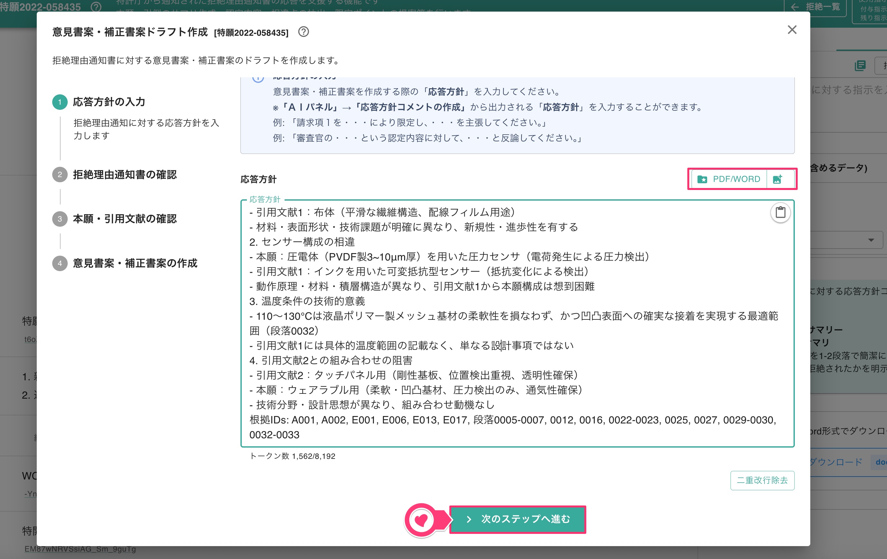Screen dimensions: 887x559
Task: Click inside the 応答方針 text area
Action: click(517, 324)
